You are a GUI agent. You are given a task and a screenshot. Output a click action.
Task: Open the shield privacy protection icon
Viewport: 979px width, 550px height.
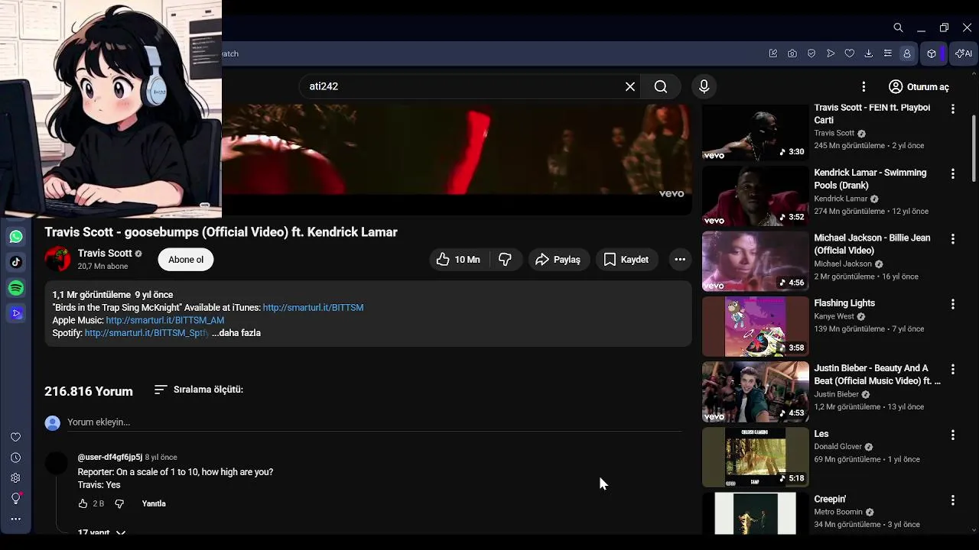pyautogui.click(x=811, y=53)
